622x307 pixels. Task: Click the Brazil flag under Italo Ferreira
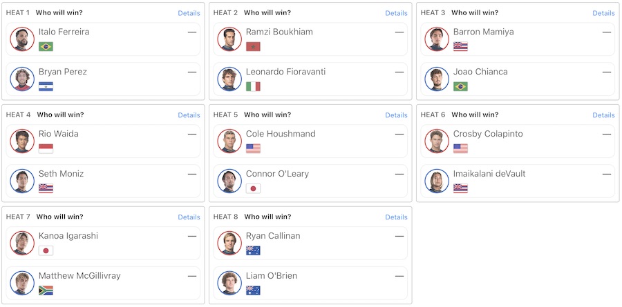coord(46,47)
